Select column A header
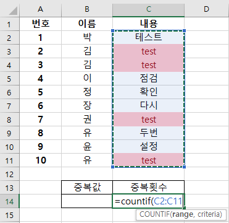229x223 pixels. (41, 9)
